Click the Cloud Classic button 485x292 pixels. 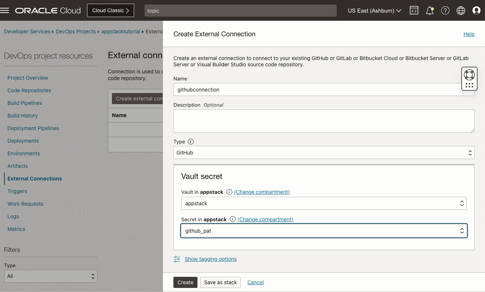pos(111,10)
